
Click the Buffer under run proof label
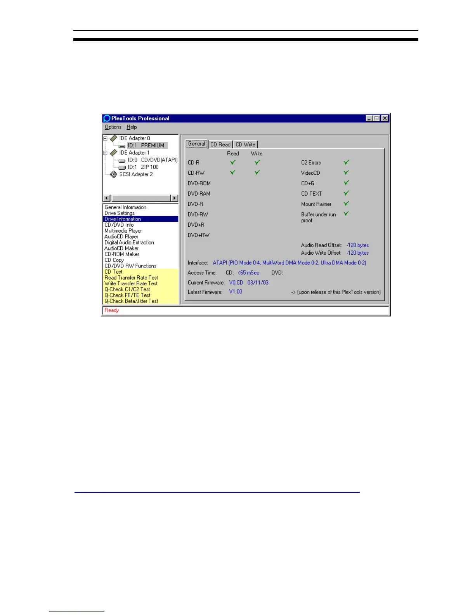[319, 217]
